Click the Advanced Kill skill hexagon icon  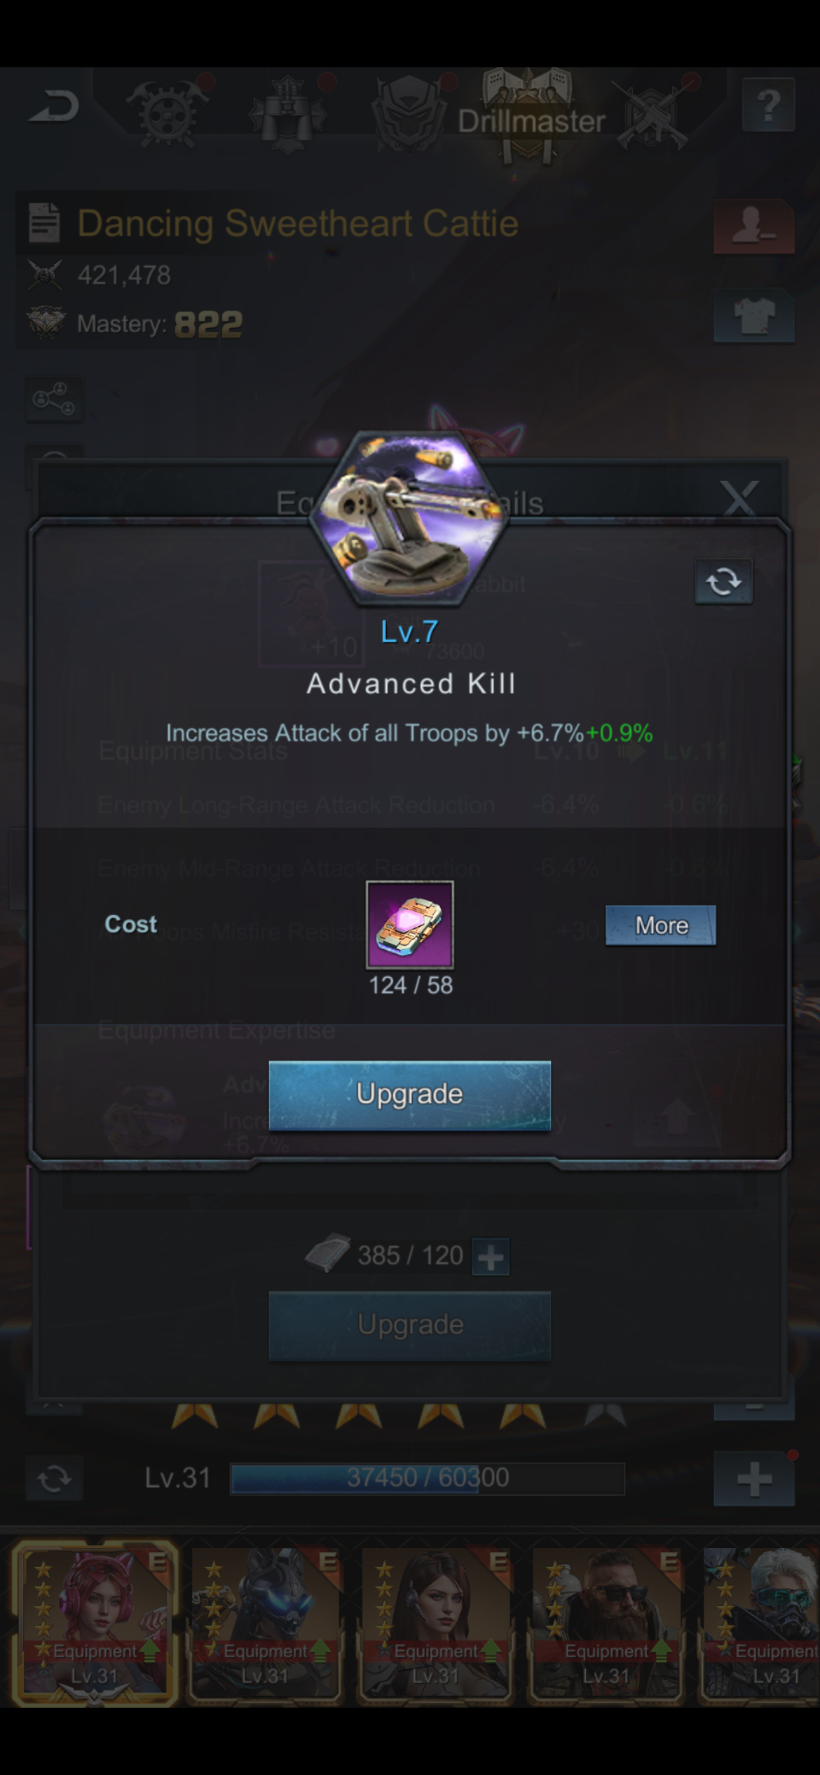(x=410, y=519)
